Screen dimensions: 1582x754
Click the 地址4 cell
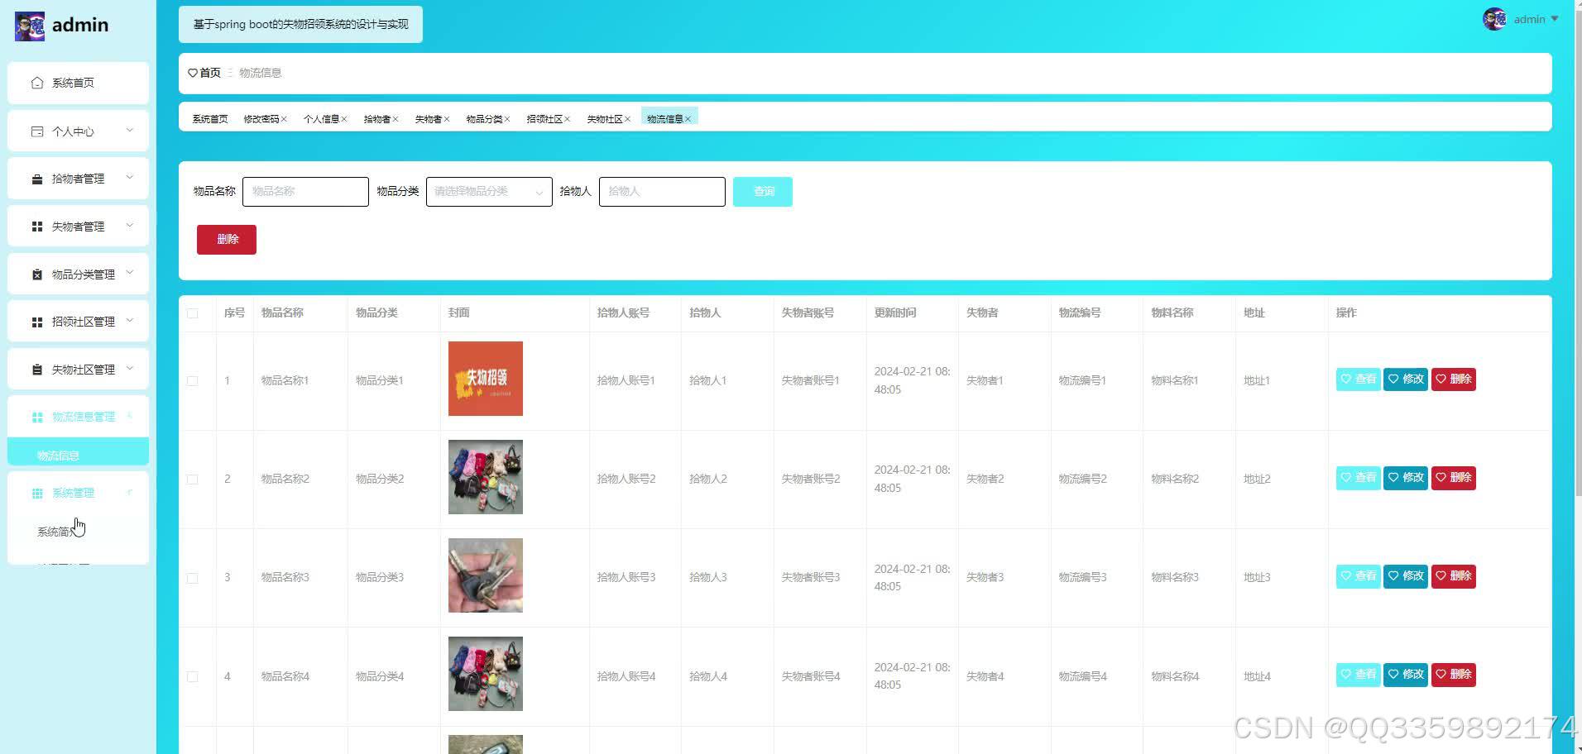coord(1257,677)
